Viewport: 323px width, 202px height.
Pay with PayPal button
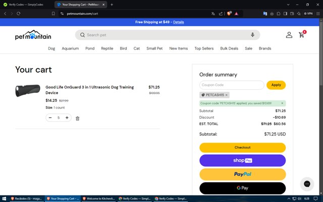click(242, 174)
